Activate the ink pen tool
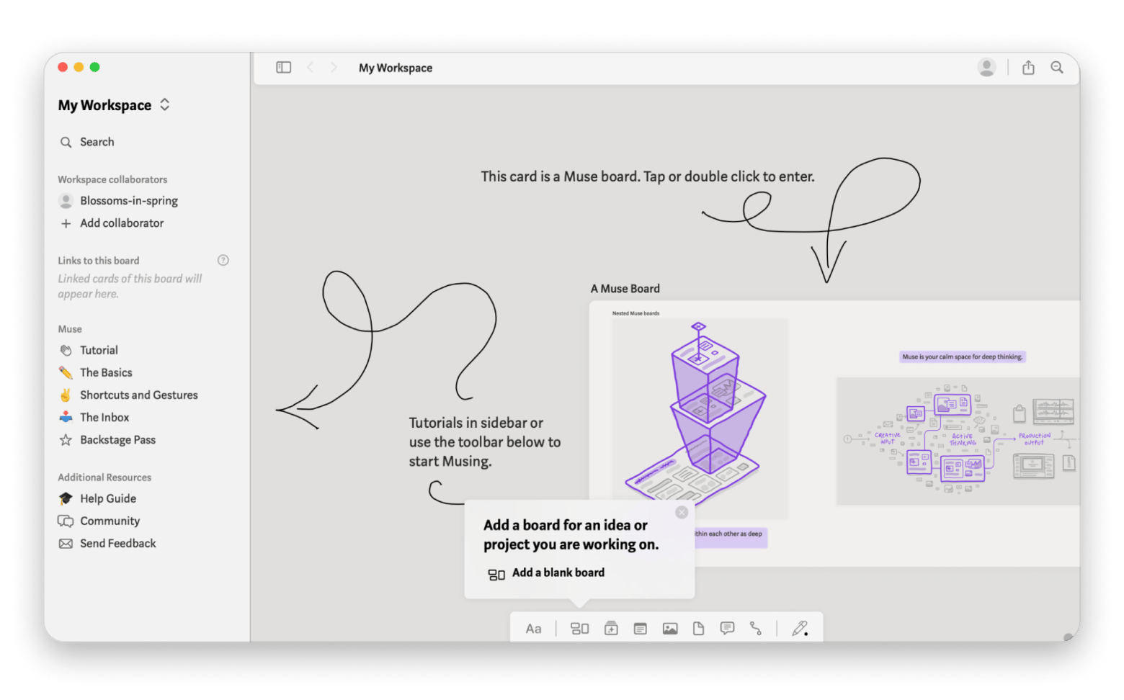 (x=800, y=627)
